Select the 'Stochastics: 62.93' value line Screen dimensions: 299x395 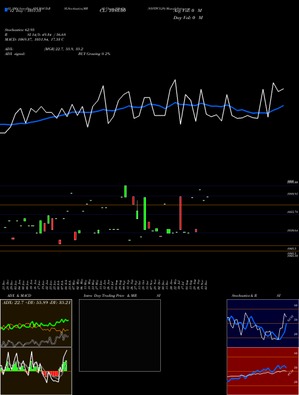tap(19, 30)
